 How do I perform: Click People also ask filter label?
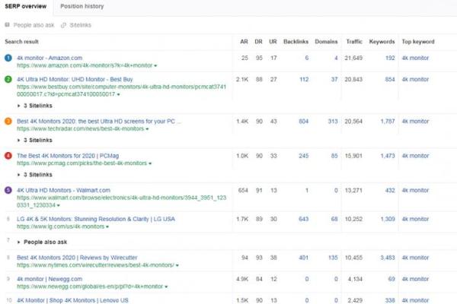coord(34,25)
